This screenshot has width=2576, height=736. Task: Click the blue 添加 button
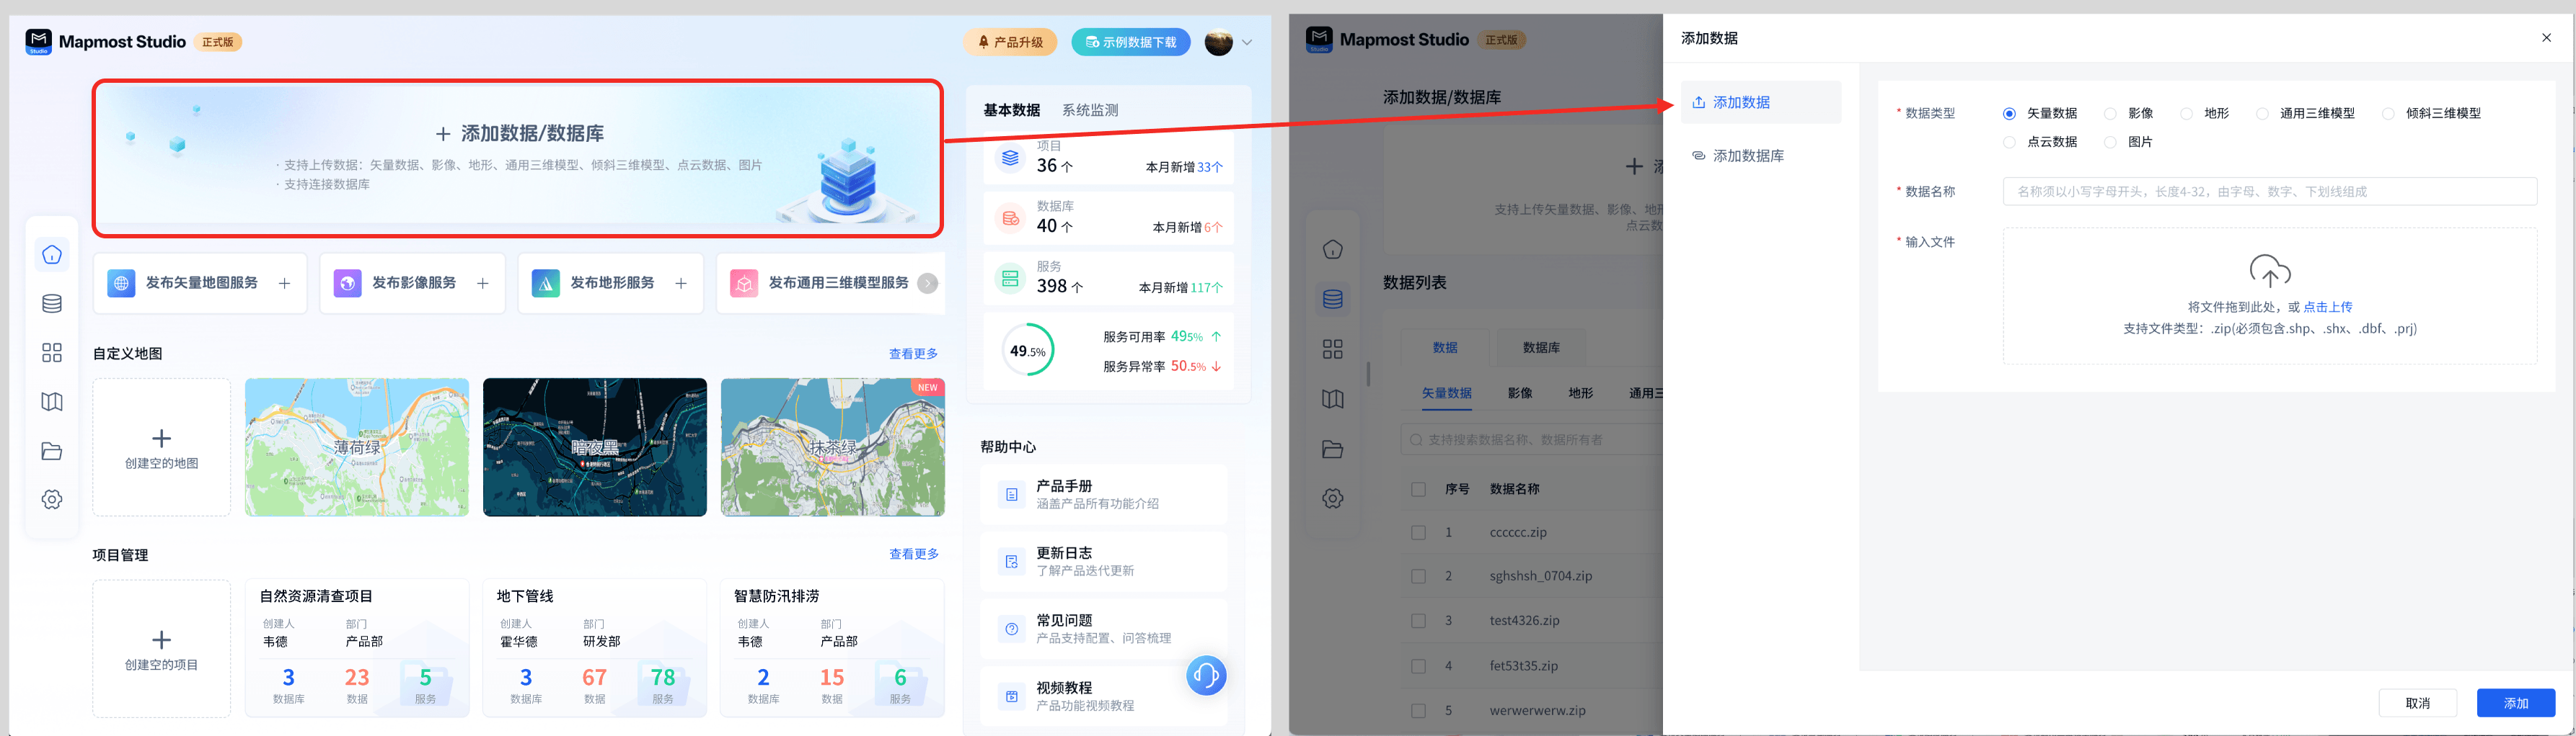2515,703
